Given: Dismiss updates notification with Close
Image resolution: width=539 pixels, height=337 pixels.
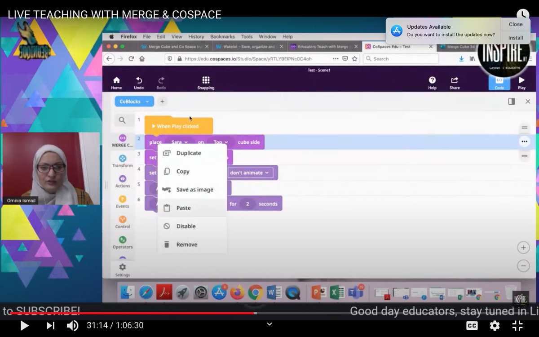Looking at the screenshot, I should [x=516, y=24].
